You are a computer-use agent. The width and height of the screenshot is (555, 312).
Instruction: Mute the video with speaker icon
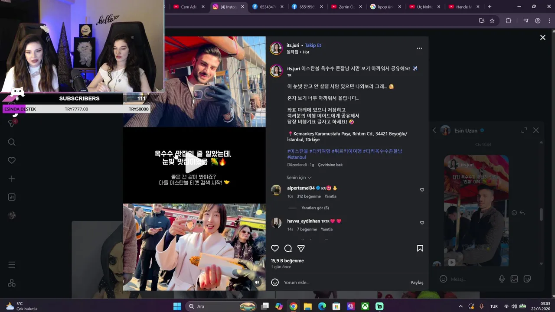point(257,282)
